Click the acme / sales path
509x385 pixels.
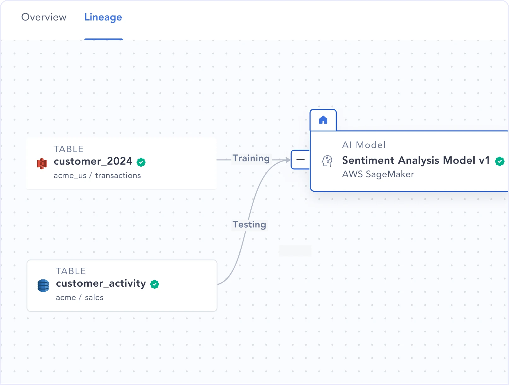(79, 297)
